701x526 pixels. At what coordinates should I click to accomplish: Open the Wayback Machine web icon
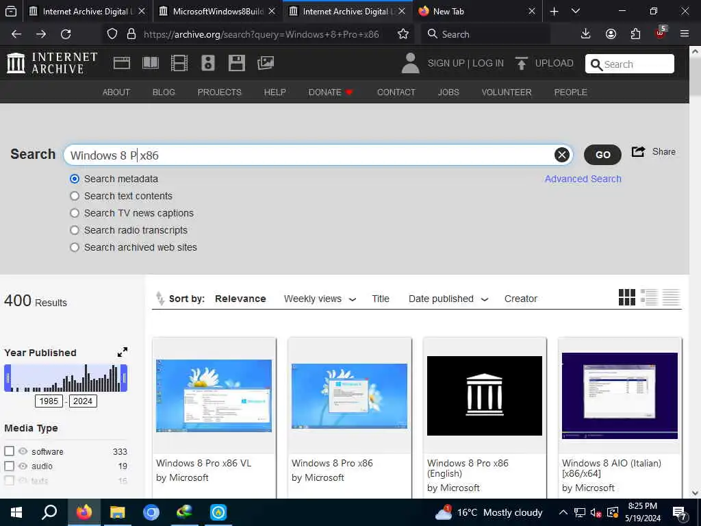coord(122,63)
